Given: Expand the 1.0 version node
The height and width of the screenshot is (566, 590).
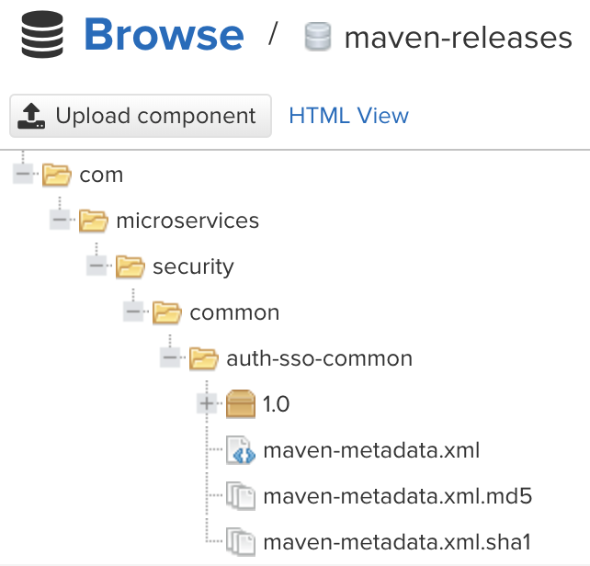Looking at the screenshot, I should (x=208, y=404).
